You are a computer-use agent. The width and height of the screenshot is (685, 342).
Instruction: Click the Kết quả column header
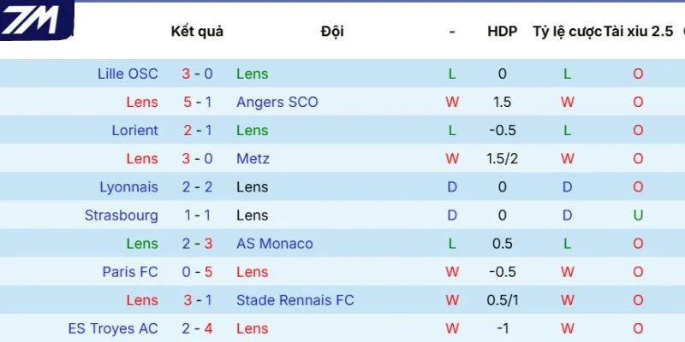197,32
